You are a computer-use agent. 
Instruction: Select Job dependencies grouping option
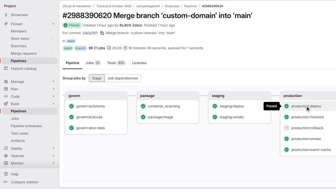click(x=123, y=78)
